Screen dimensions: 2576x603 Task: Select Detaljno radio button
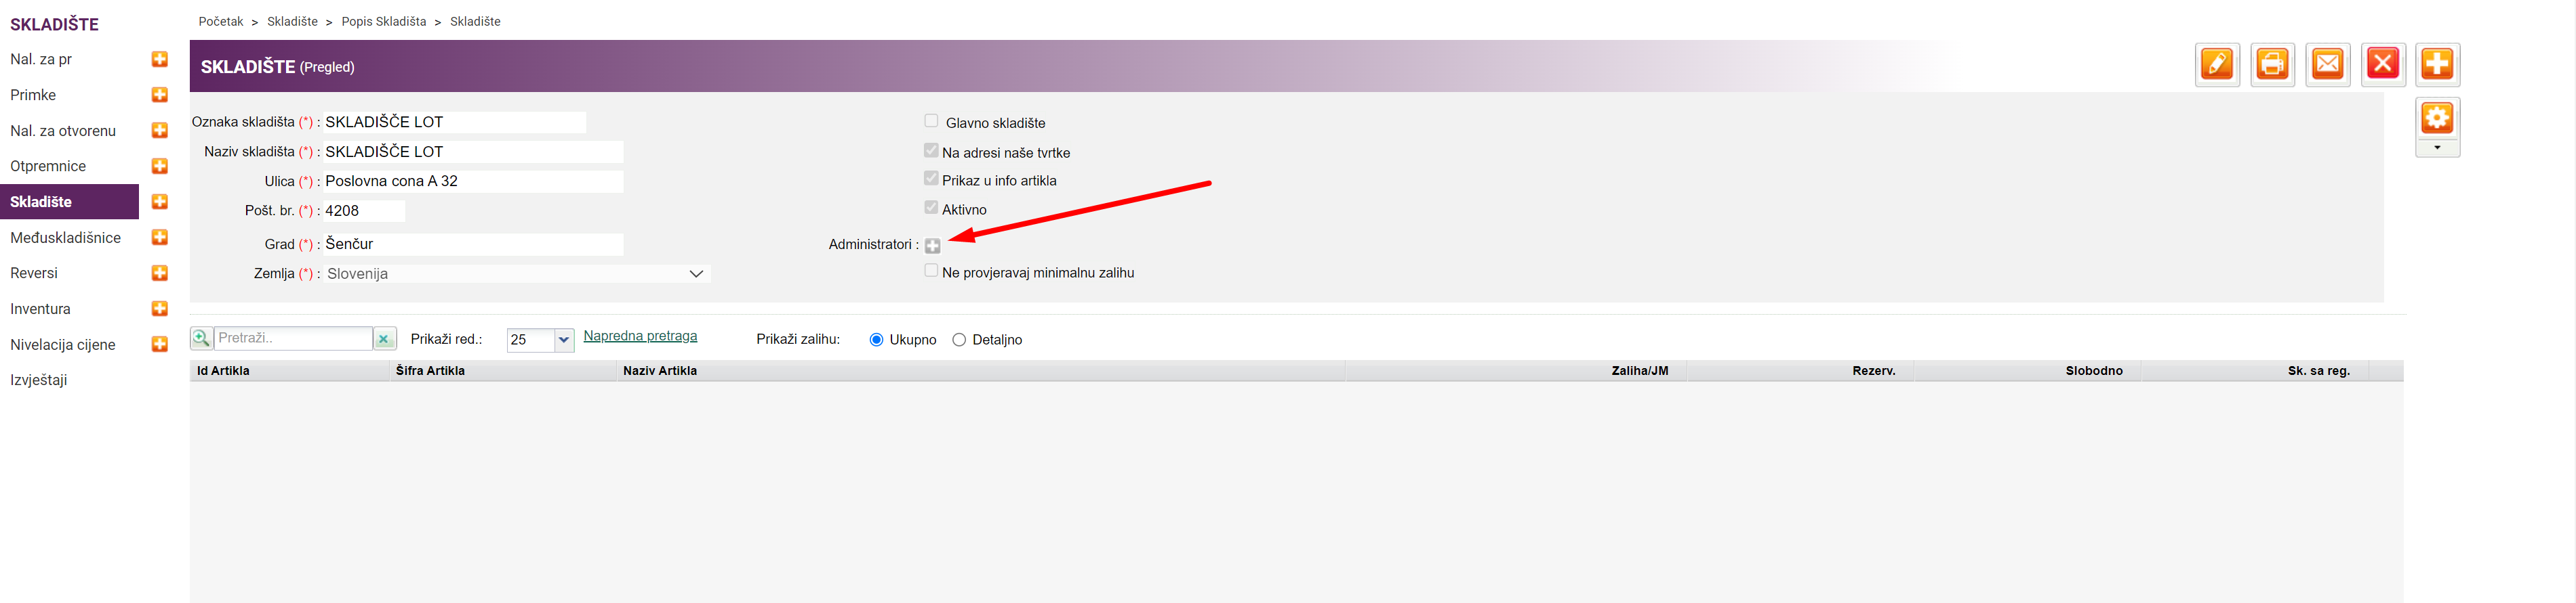[959, 340]
